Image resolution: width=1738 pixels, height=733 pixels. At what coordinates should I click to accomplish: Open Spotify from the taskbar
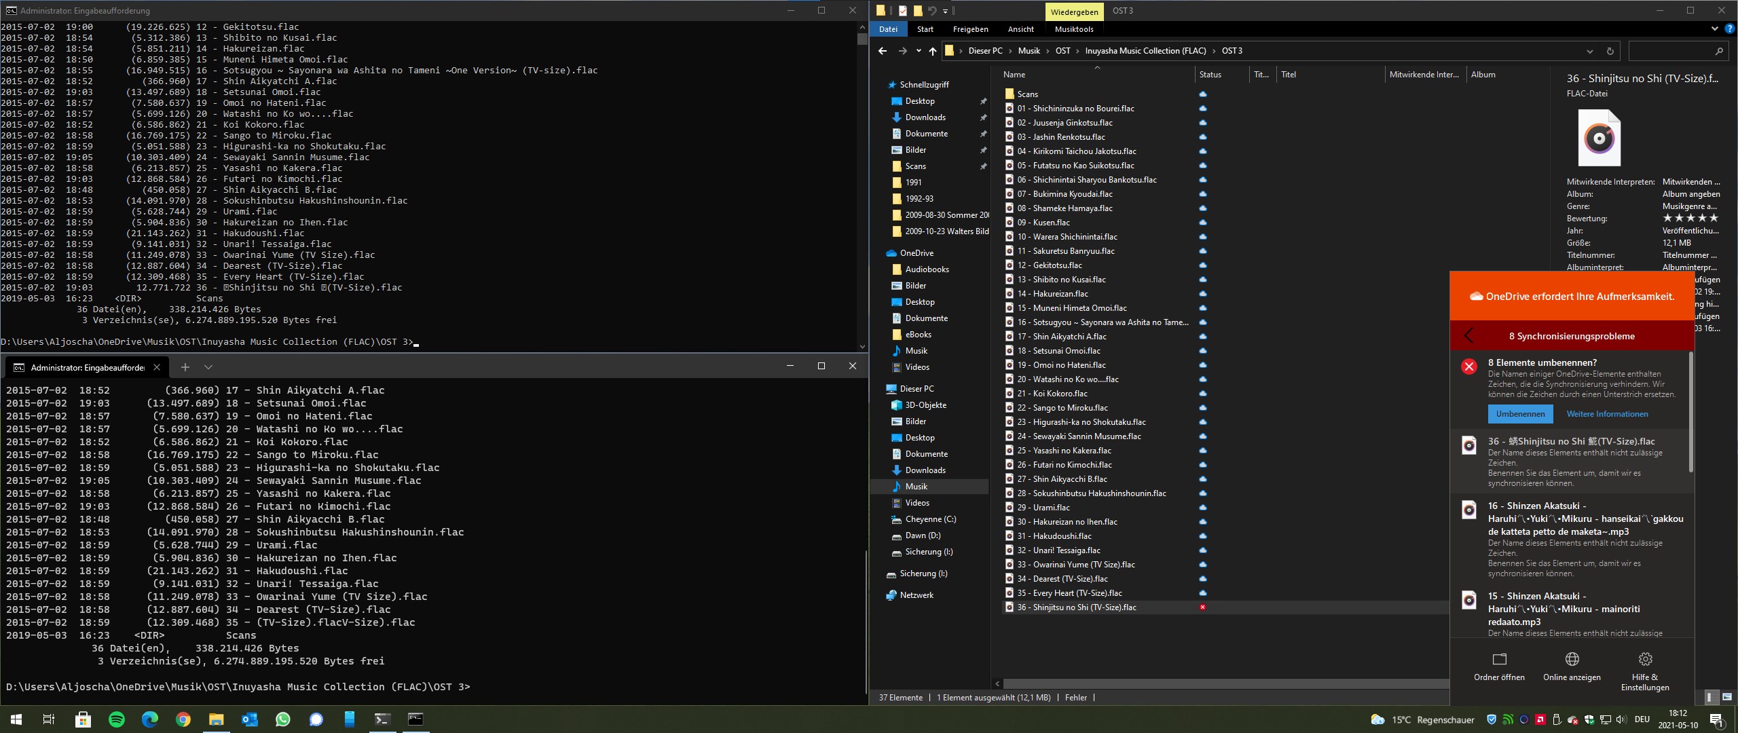tap(117, 719)
